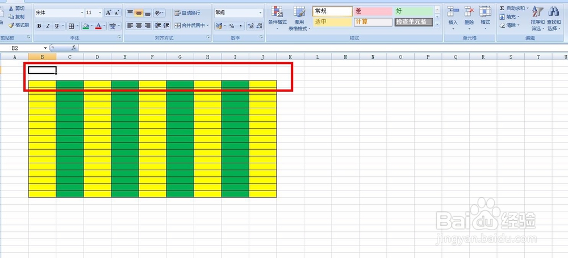Toggle italic formatting
568x258 pixels.
(x=48, y=26)
